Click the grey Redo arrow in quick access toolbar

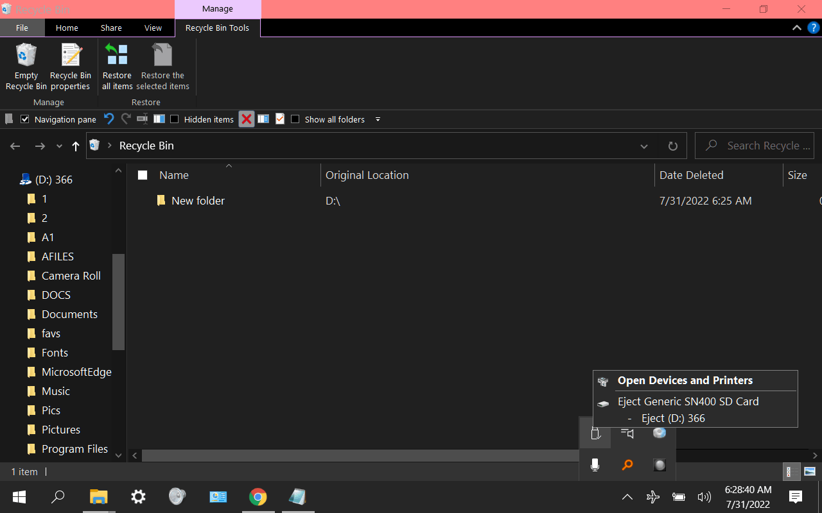126,119
